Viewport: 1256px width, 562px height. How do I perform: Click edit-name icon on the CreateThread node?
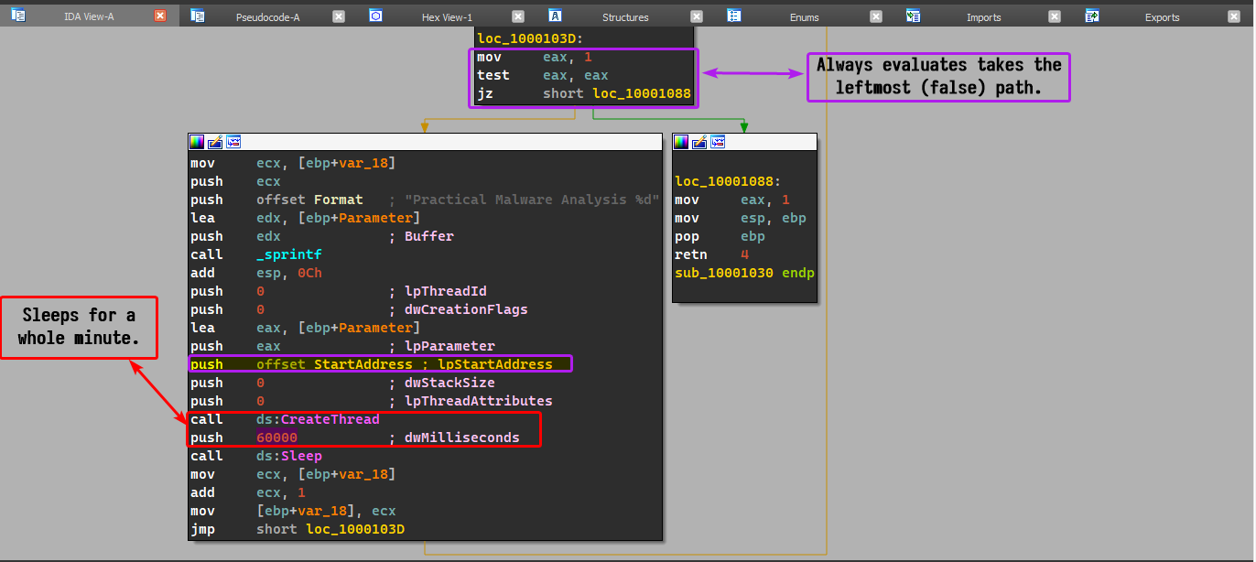215,142
